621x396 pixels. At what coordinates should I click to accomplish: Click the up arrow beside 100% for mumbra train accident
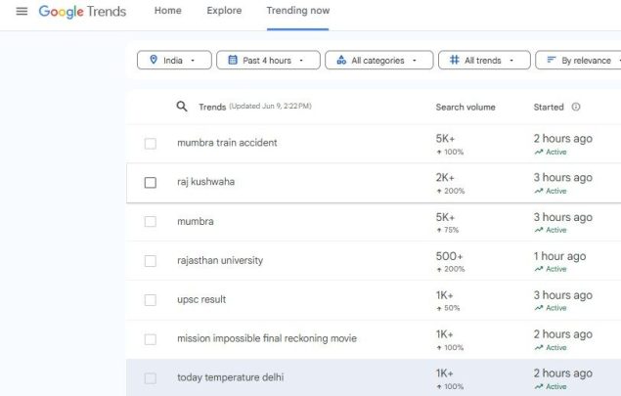coord(439,153)
